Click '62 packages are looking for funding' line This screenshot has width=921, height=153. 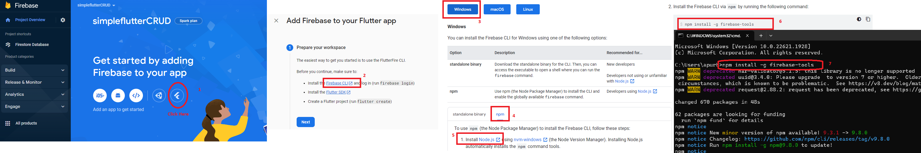730,115
